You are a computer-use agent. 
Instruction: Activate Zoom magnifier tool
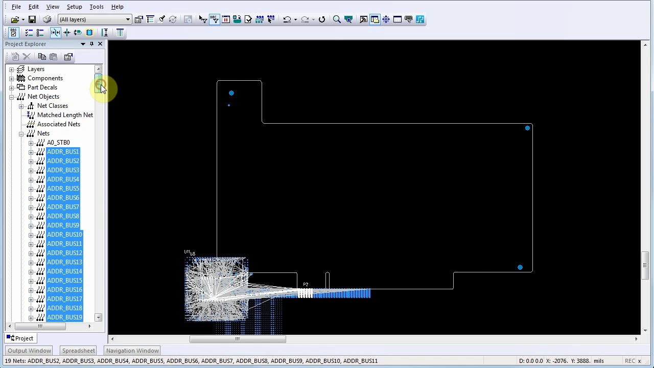337,19
